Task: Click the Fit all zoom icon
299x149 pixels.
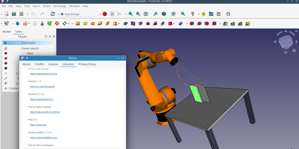Action: [131, 14]
